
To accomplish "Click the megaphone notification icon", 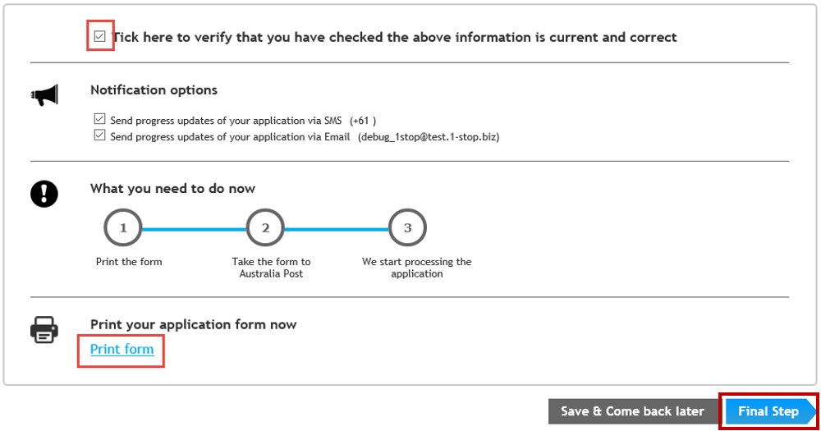I will tap(44, 95).
